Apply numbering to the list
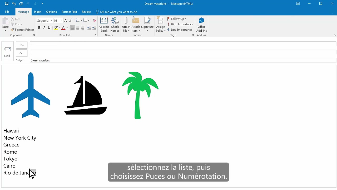 tap(85, 20)
